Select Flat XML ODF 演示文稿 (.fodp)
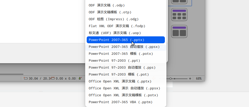The height and width of the screenshot is (107, 249). (126, 26)
